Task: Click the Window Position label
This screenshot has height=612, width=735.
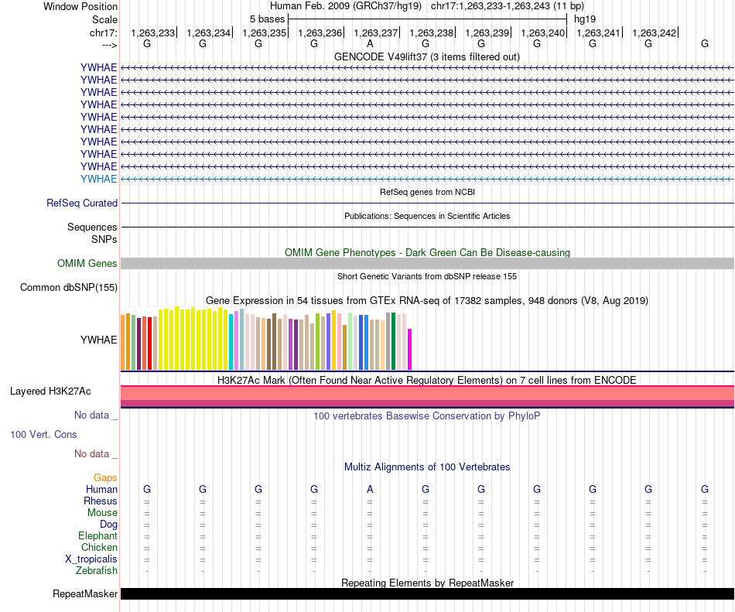Action: tap(80, 6)
